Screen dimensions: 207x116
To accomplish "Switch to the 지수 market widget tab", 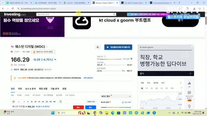I will 149,83.
